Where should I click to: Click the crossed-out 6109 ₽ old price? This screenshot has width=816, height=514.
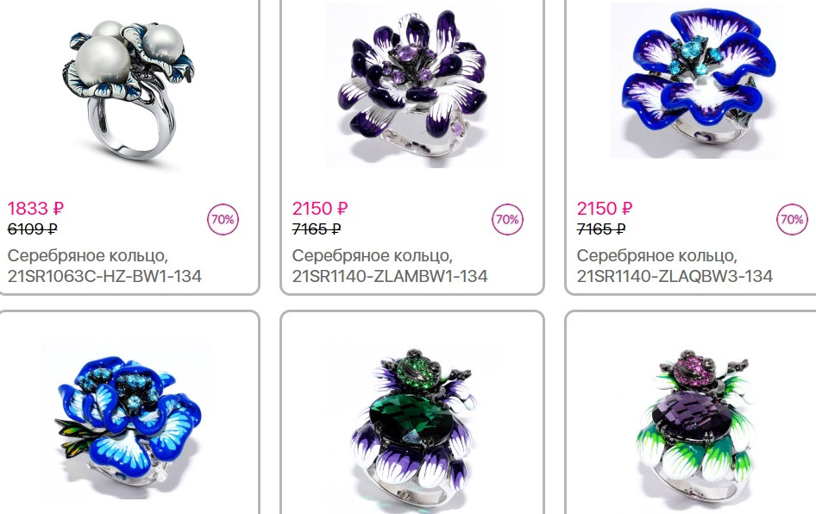[x=32, y=229]
